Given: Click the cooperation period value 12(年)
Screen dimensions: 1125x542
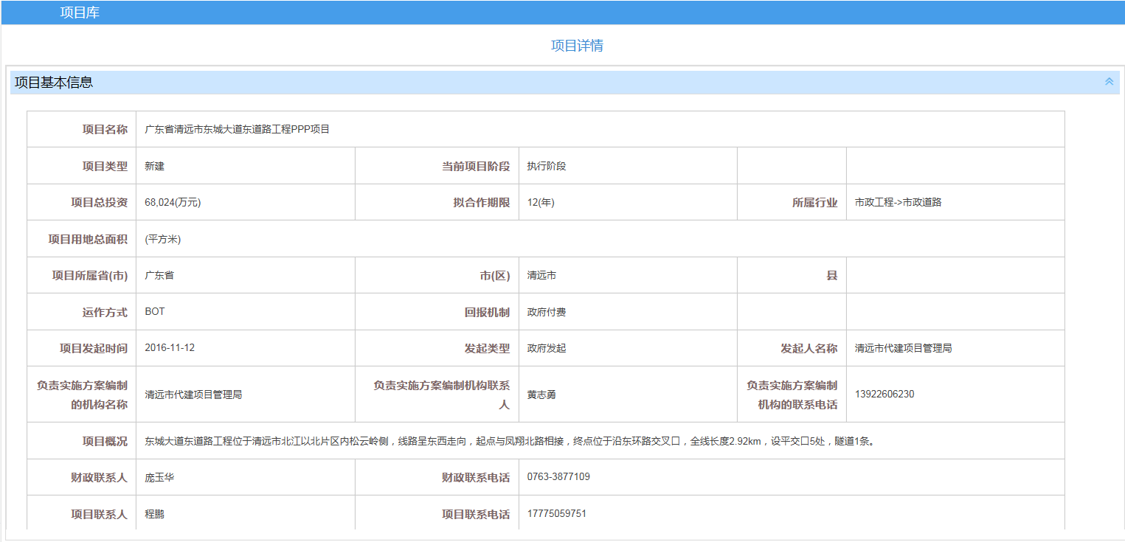Looking at the screenshot, I should [541, 203].
